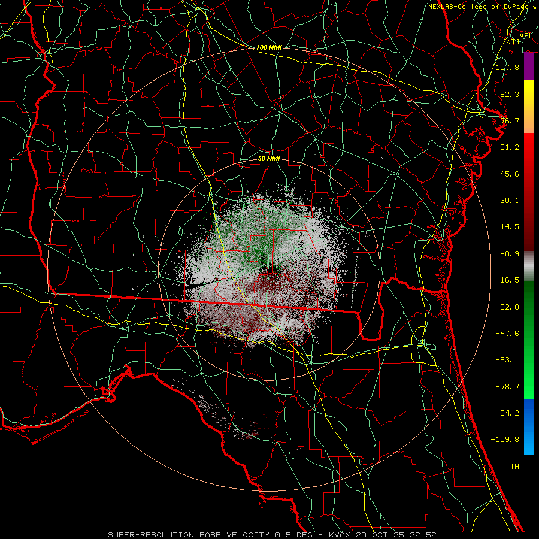
Task: Click the -16.5 velocity scale value
Action: tap(507, 280)
